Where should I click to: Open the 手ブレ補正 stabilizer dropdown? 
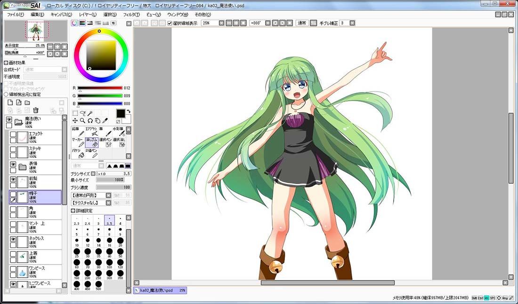[x=352, y=23]
